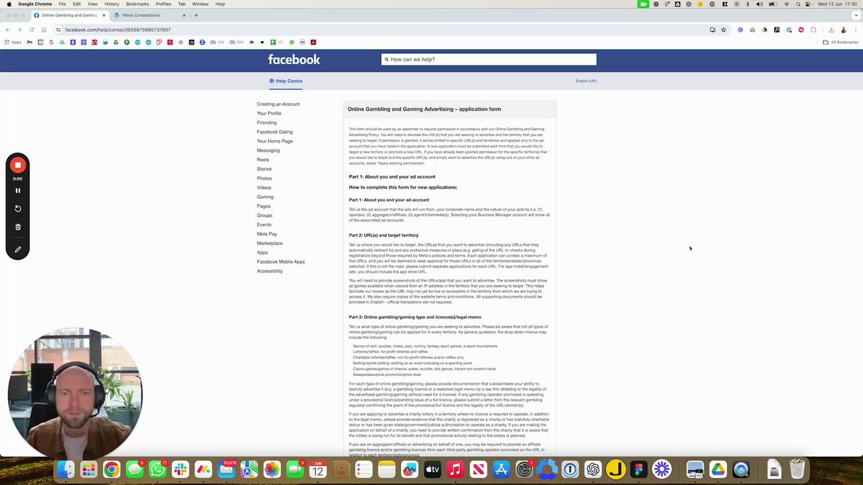The image size is (863, 485).
Task: Open the Apple menu
Action: tap(9, 4)
